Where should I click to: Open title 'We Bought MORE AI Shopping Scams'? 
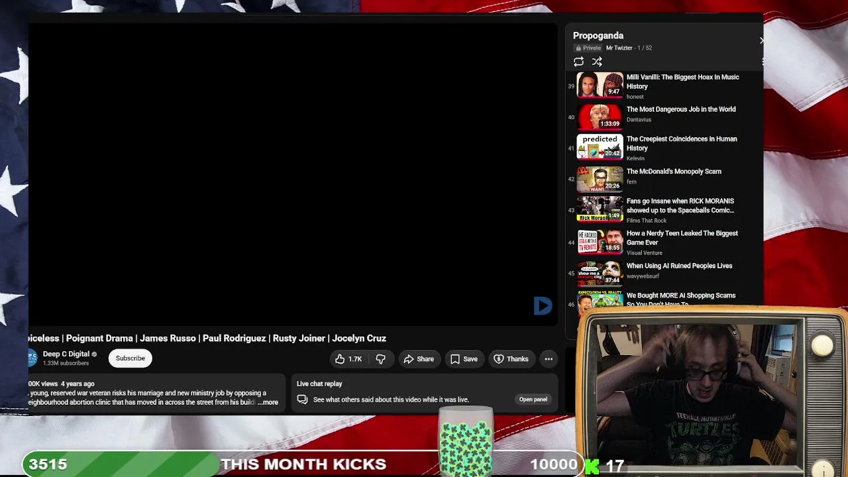681,299
